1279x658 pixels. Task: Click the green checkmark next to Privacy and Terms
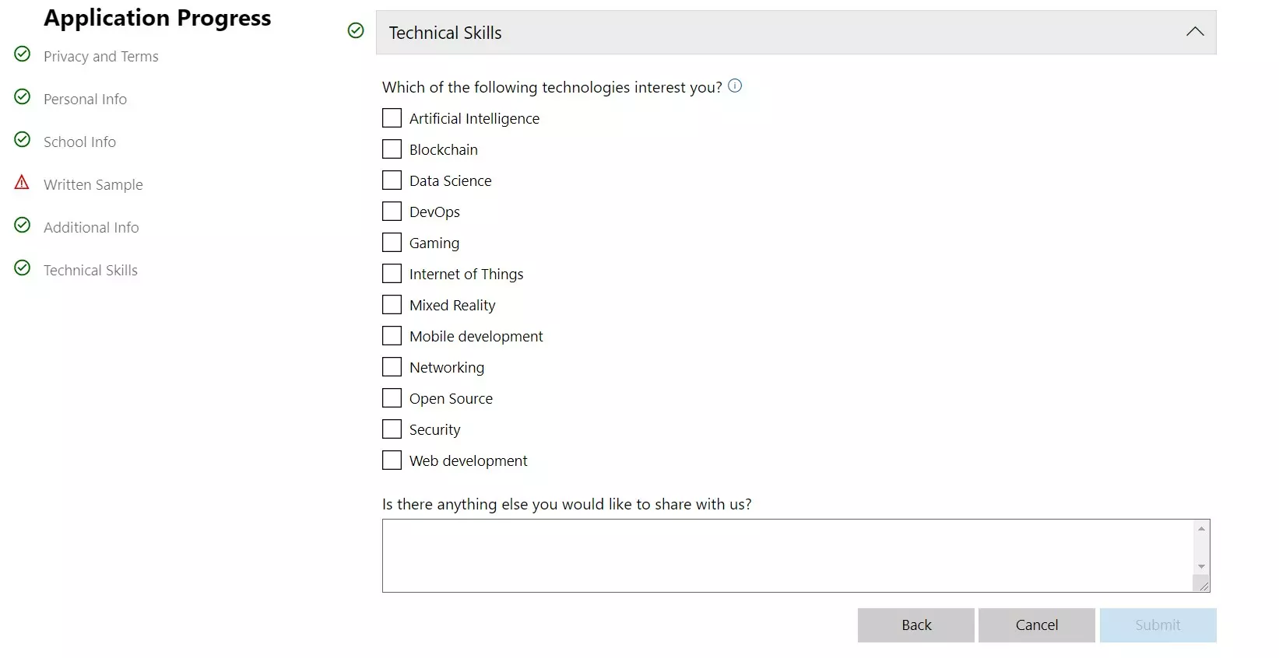pos(23,54)
